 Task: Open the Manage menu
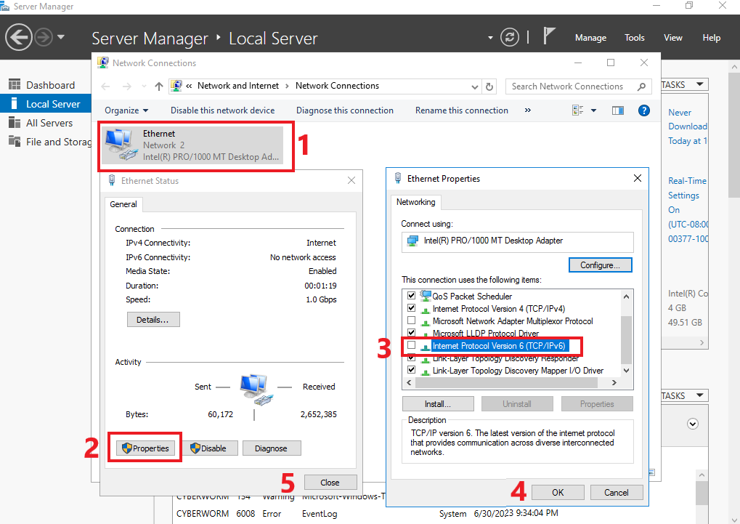[590, 38]
